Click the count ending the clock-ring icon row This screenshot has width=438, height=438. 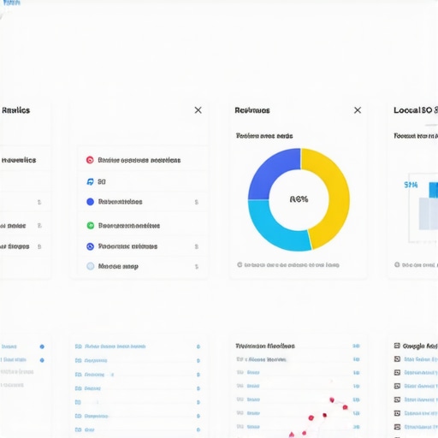pos(197,246)
